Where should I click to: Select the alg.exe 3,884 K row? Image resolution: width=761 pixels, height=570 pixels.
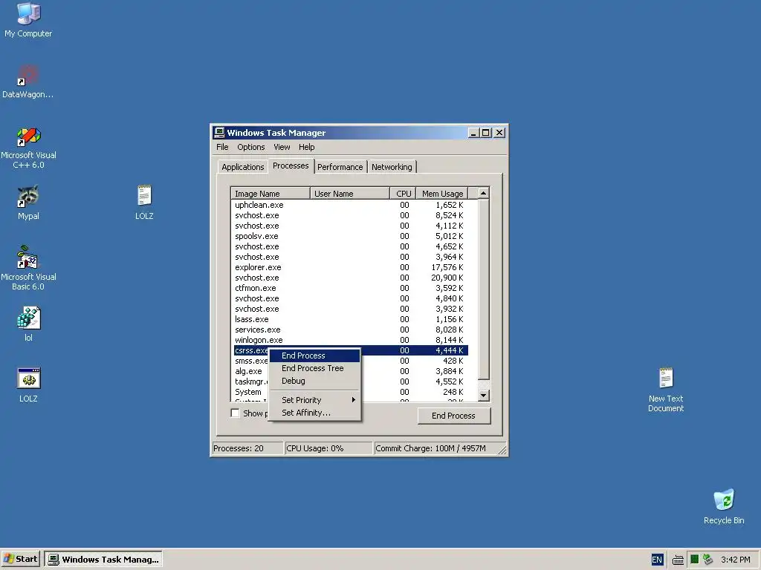click(x=414, y=371)
